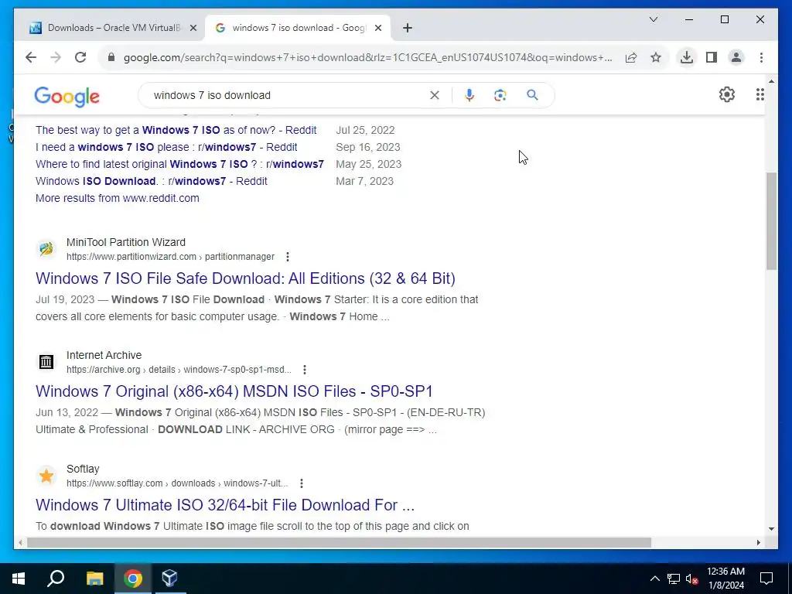Click the vertical scrollbar thumb
The height and width of the screenshot is (594, 792).
point(771,221)
